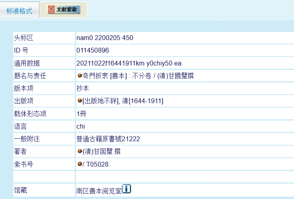Click the holdings location 南区善本阅览室
This screenshot has height=199, width=294.
click(x=99, y=191)
